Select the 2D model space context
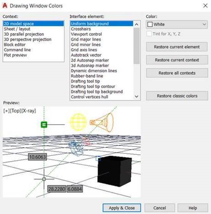Viewport: 211px width, 214px height. pyautogui.click(x=34, y=24)
